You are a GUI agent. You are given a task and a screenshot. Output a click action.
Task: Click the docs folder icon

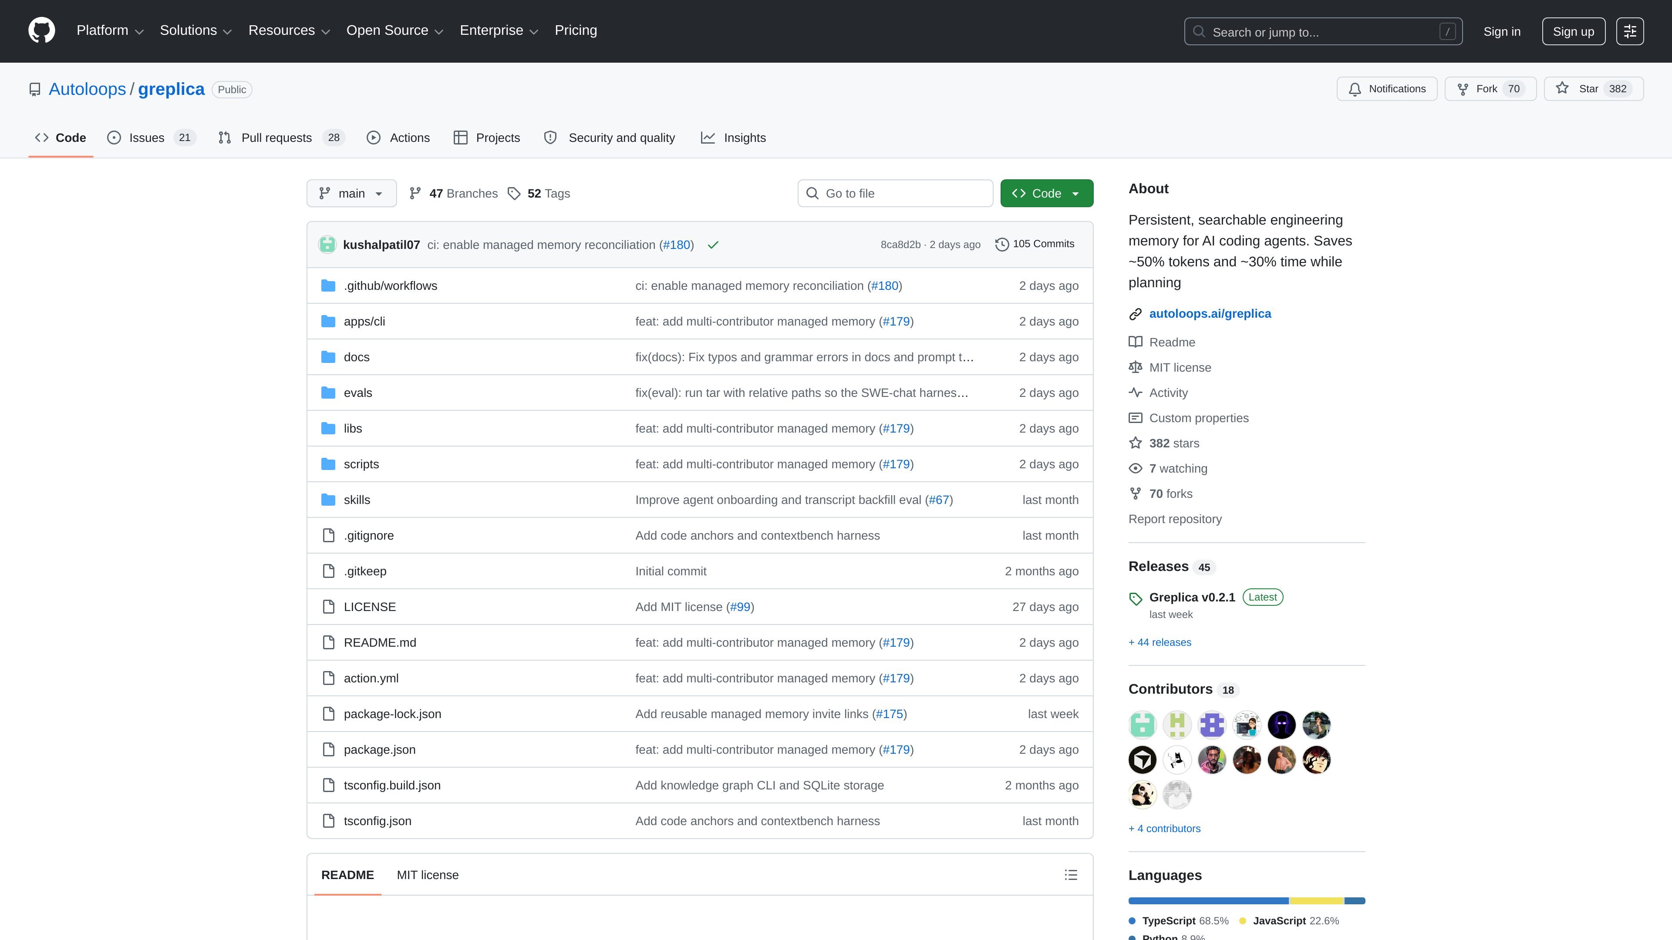(328, 357)
